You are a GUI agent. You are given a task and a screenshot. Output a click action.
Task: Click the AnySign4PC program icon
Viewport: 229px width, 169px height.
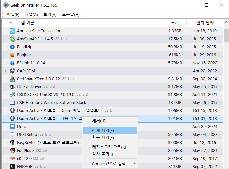point(12,39)
